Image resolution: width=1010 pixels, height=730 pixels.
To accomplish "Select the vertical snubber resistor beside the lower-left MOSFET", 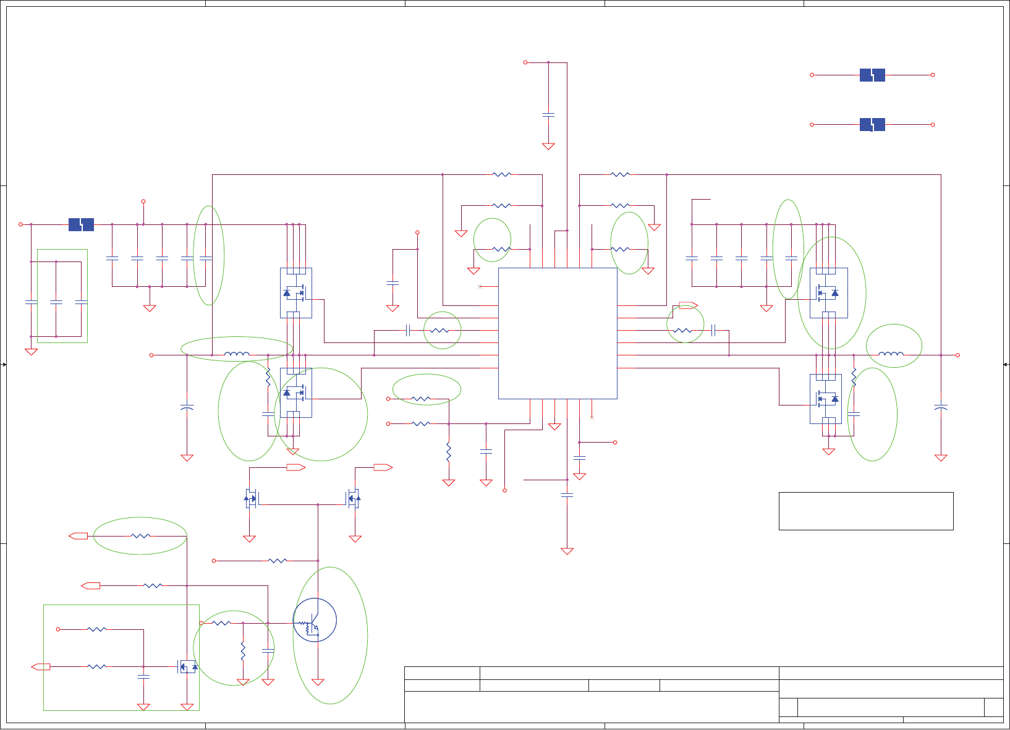I will coord(268,377).
